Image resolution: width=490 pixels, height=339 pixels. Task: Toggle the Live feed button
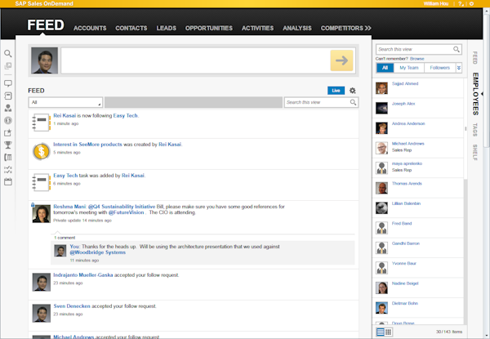[x=336, y=91]
